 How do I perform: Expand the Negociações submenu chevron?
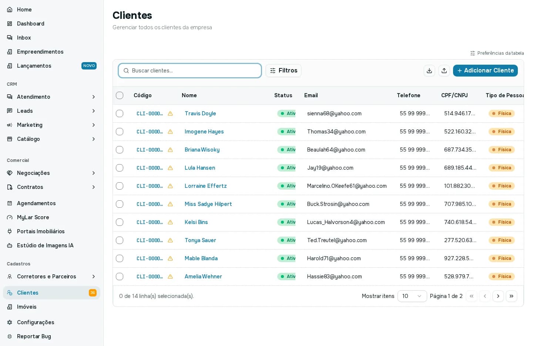(x=94, y=173)
